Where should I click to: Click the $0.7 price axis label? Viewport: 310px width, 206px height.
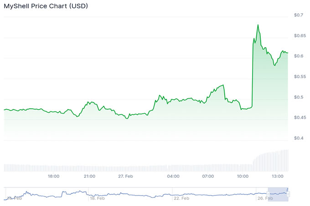(299, 15)
